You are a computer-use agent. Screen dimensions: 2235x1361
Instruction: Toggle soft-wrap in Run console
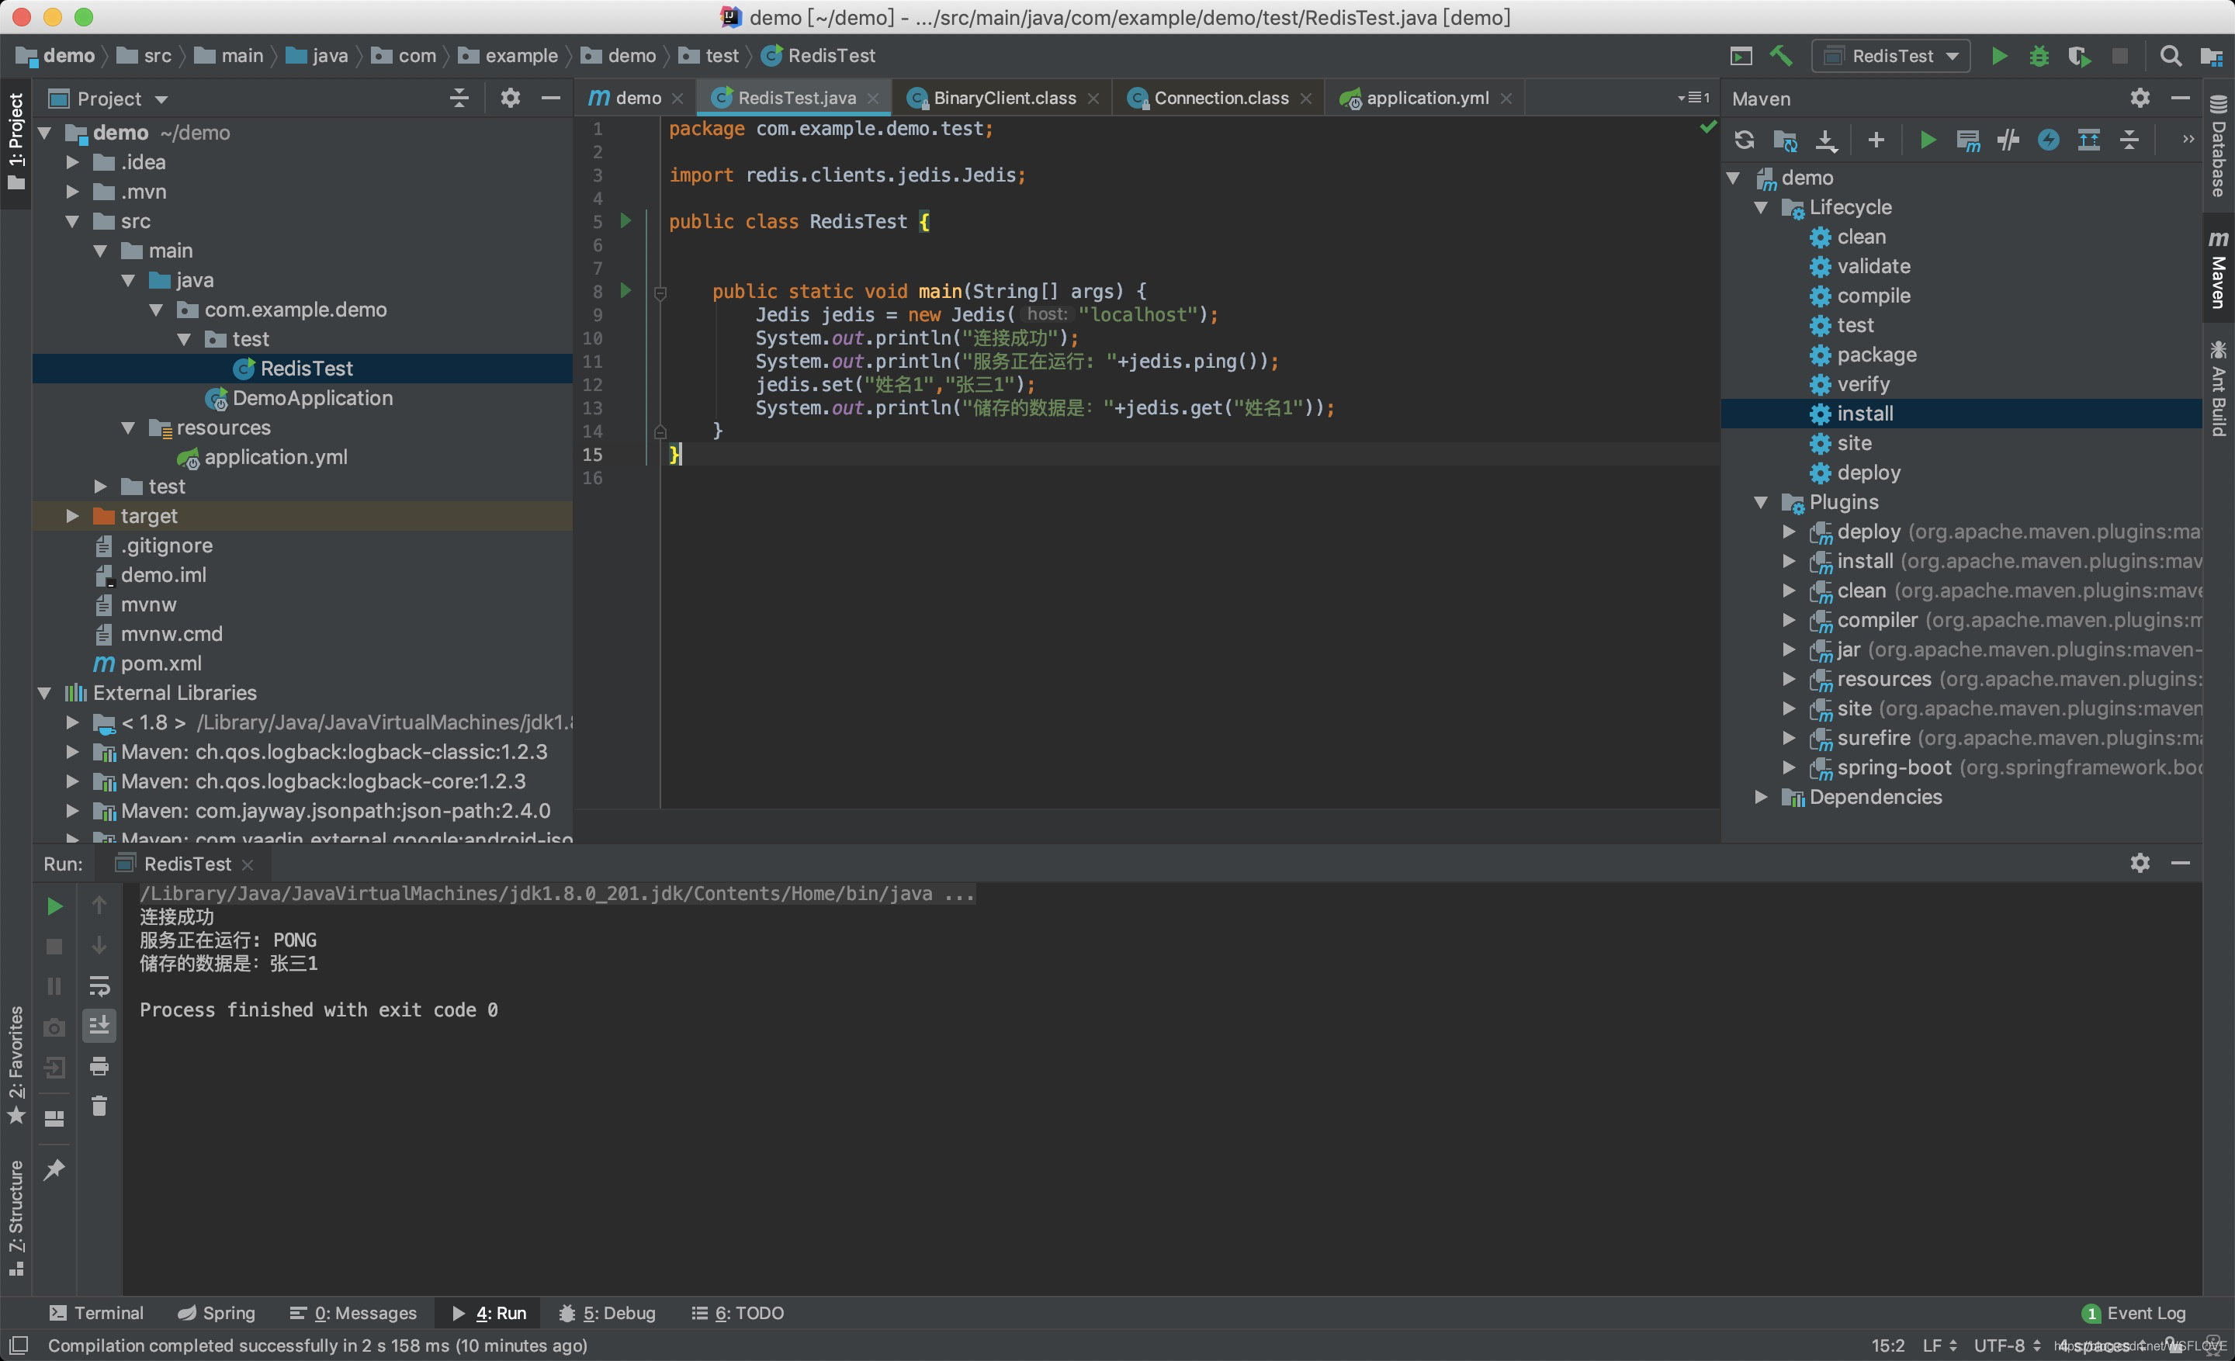coord(99,985)
